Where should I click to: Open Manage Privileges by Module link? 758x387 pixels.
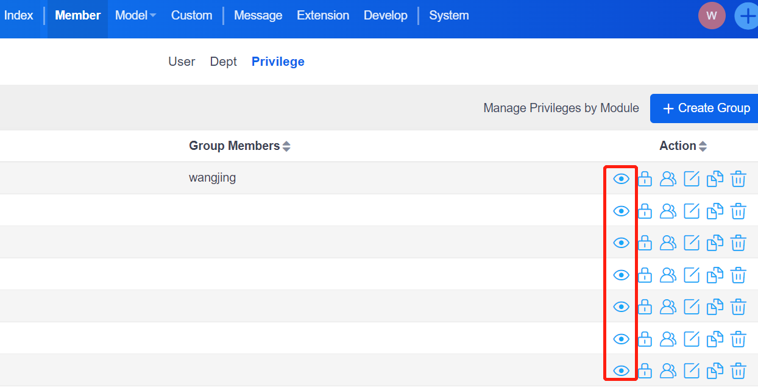tap(561, 108)
